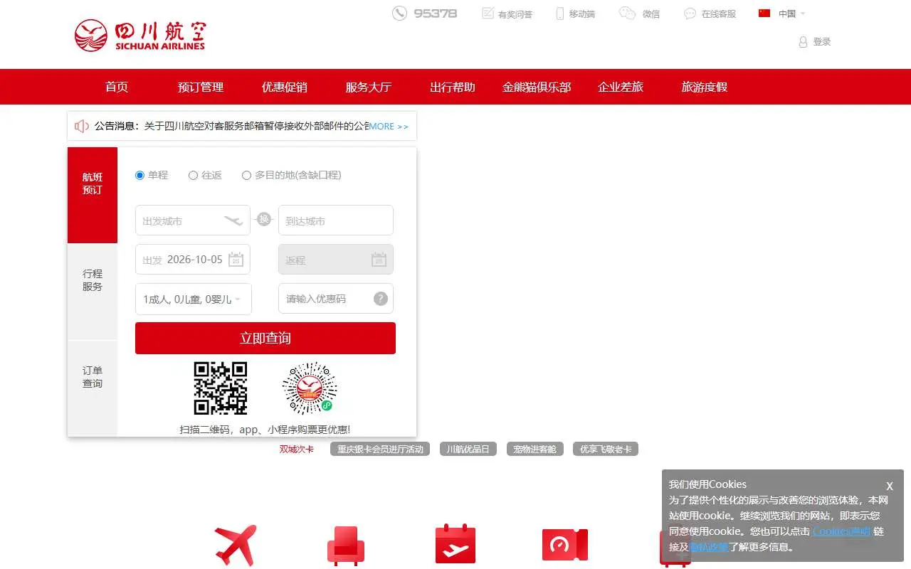Open the departure date calendar icon
This screenshot has height=569, width=911.
[236, 260]
